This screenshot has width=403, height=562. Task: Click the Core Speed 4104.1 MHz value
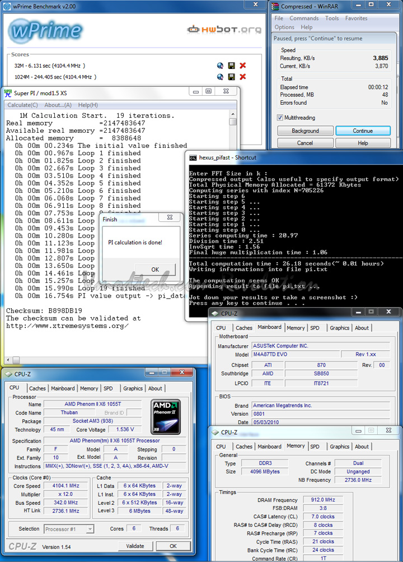(x=66, y=486)
